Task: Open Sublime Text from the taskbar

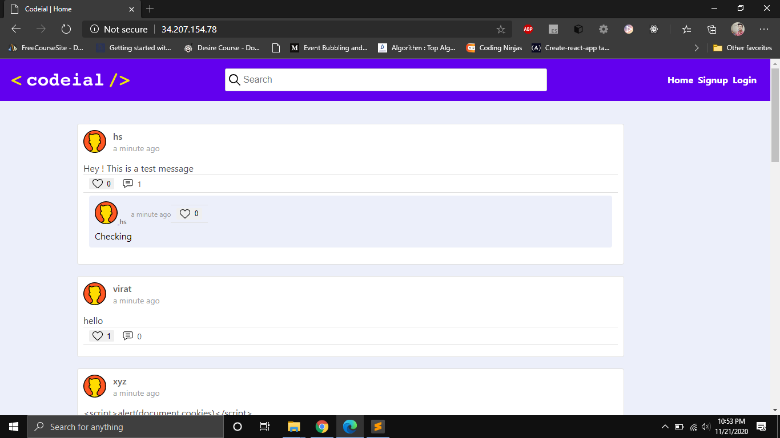Action: click(x=377, y=427)
